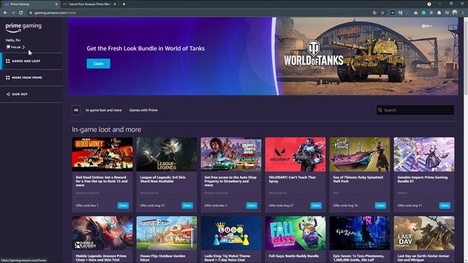This screenshot has width=468, height=263.
Task: Close the Prime Gaming tab
Action: [x=56, y=4]
